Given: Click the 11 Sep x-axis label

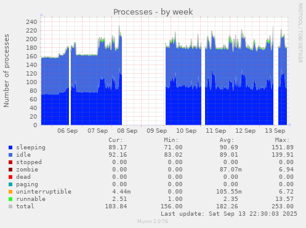Looking at the screenshot, I should coord(216,131).
